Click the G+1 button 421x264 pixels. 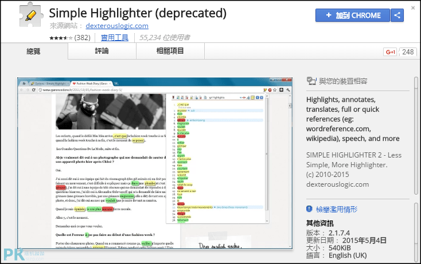pos(390,52)
